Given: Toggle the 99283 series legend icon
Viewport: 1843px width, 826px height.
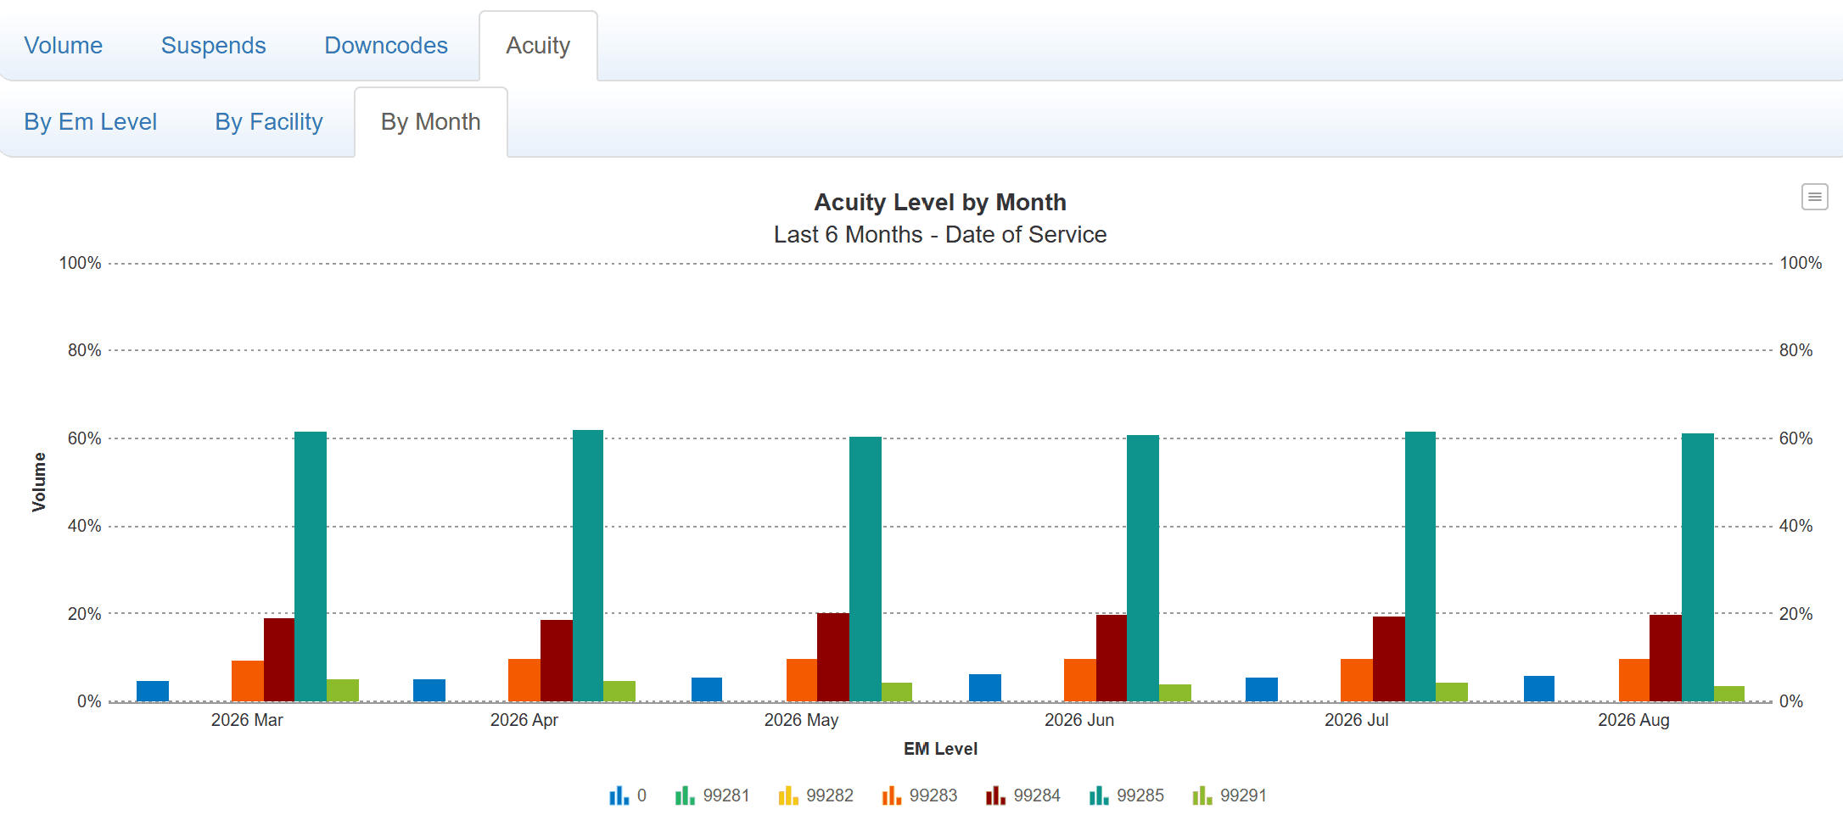Looking at the screenshot, I should tap(892, 795).
